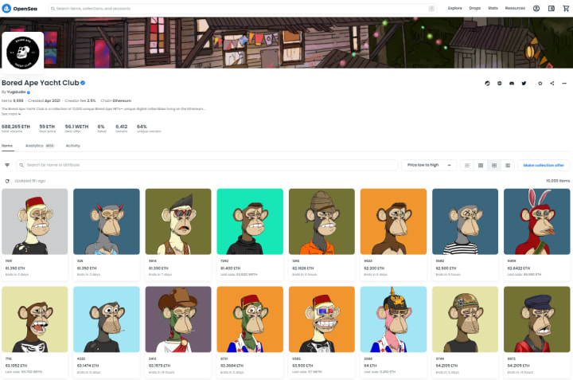Viewport: 573px width, 380px height.
Task: Open ape with red fez on gray background
Action: coord(35,221)
